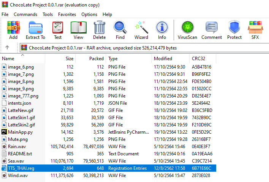Select image_9.png file name
269x182 pixels.
click(21, 89)
